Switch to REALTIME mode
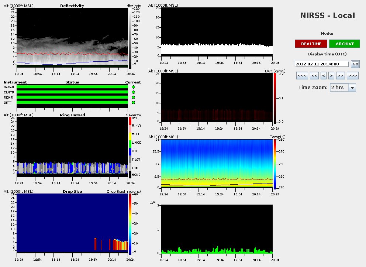The width and height of the screenshot is (366, 267). [311, 44]
